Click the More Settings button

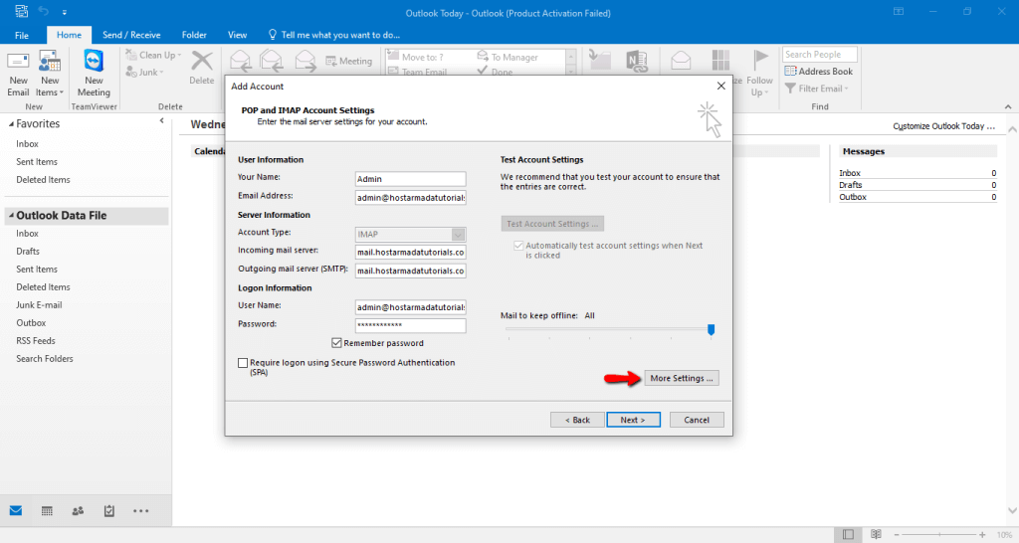coord(681,378)
